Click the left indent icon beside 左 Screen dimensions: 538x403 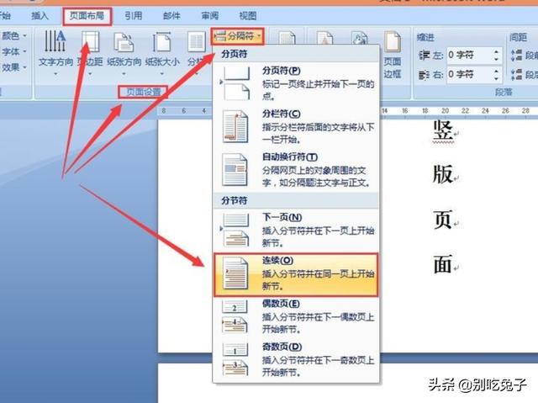pyautogui.click(x=425, y=56)
